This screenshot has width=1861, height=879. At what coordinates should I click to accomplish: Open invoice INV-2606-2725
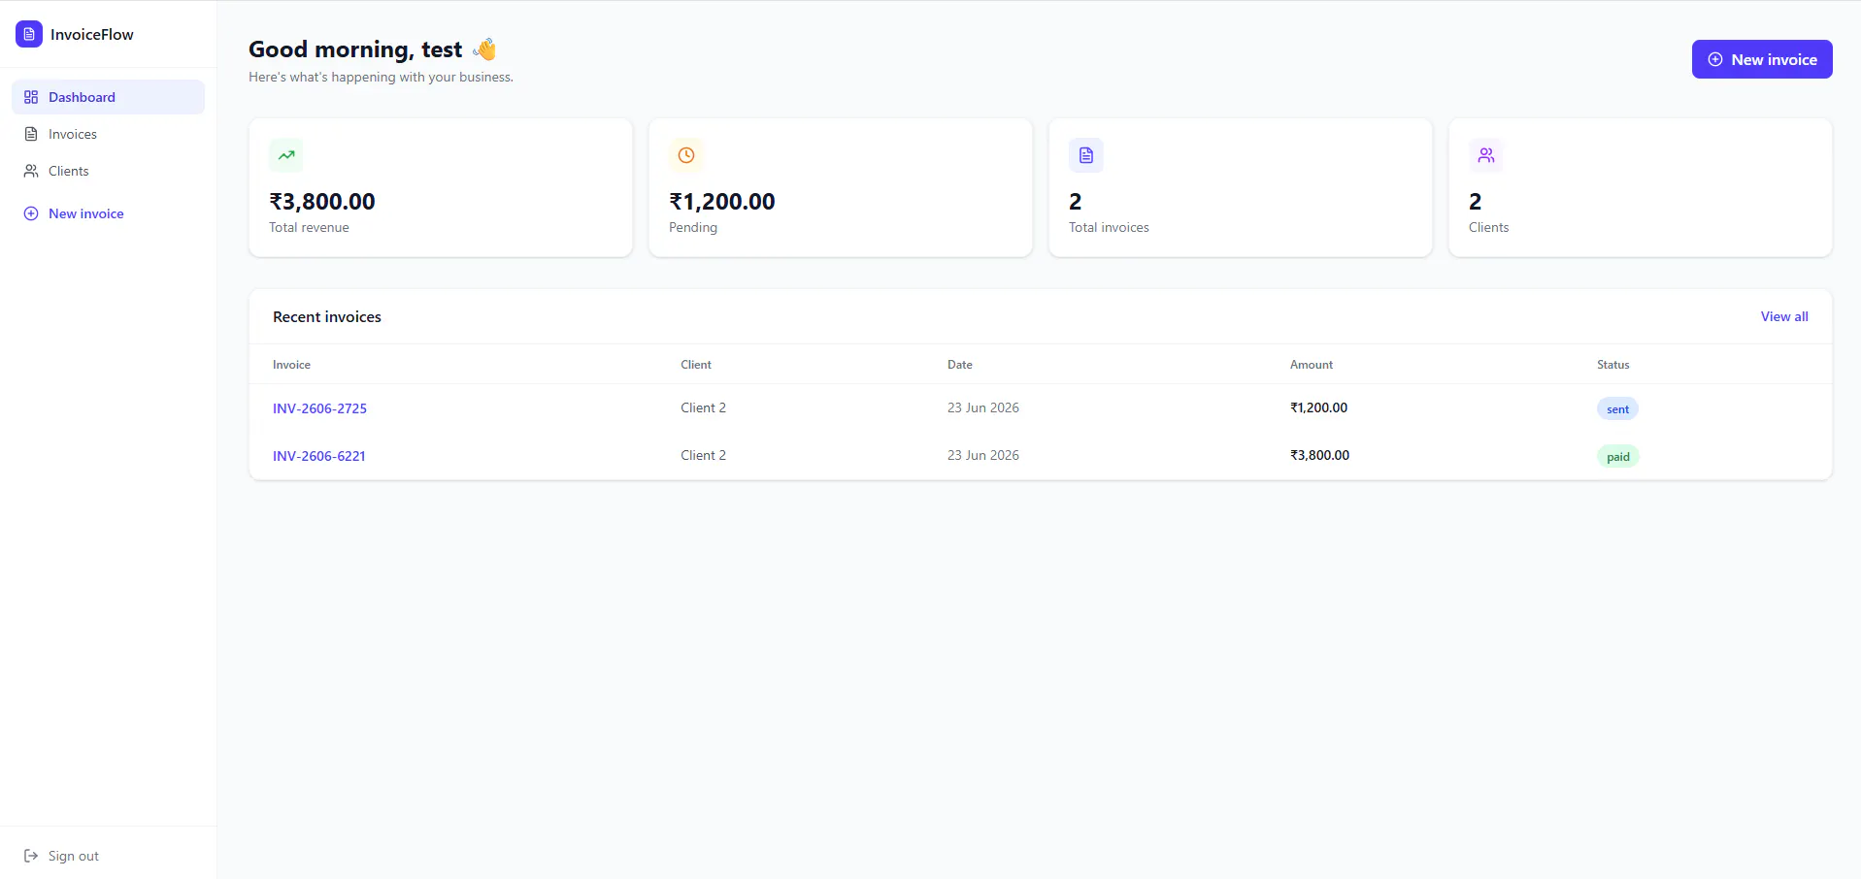coord(319,408)
